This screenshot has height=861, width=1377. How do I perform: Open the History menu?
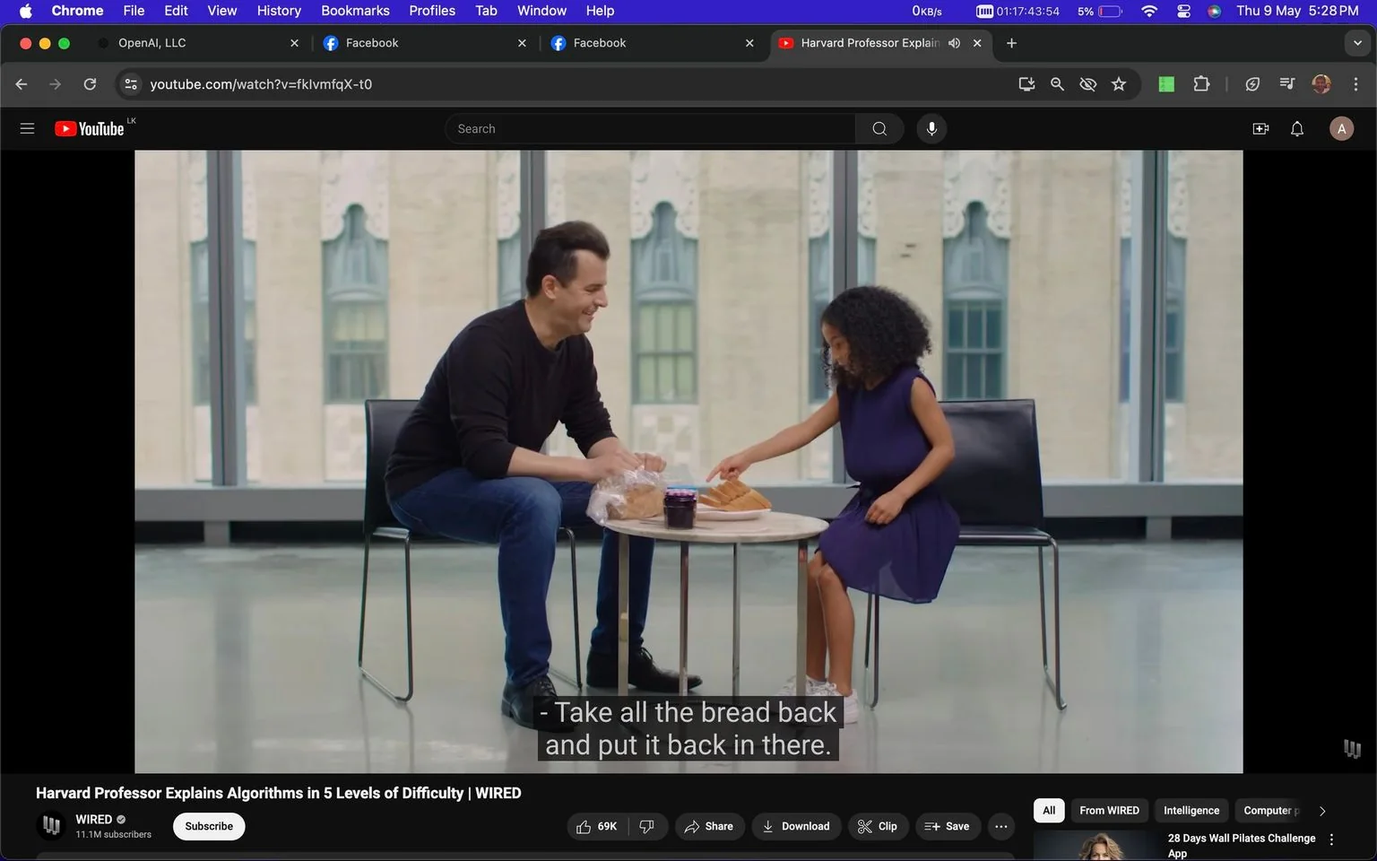[x=279, y=11]
